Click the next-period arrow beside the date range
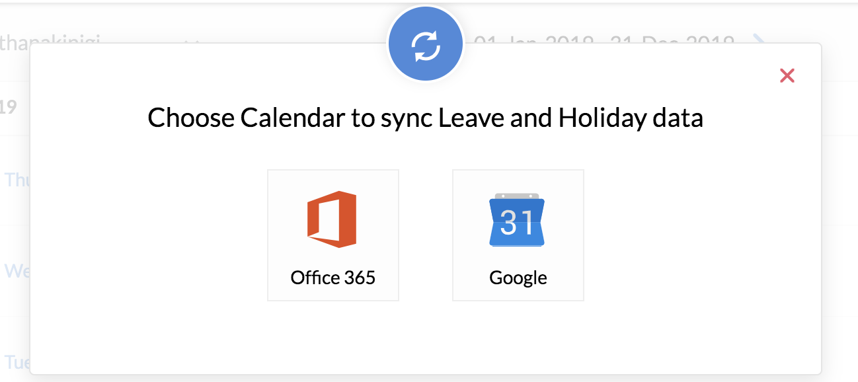Image resolution: width=858 pixels, height=382 pixels. pyautogui.click(x=759, y=40)
